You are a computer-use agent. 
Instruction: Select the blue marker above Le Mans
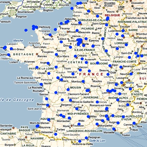click(56, 55)
